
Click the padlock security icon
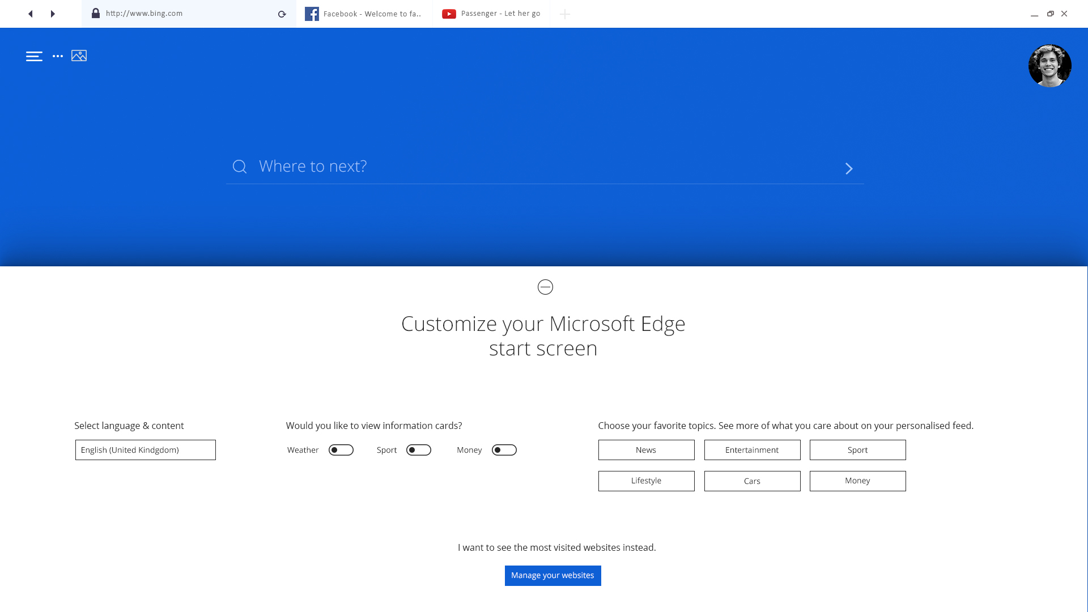pyautogui.click(x=96, y=13)
